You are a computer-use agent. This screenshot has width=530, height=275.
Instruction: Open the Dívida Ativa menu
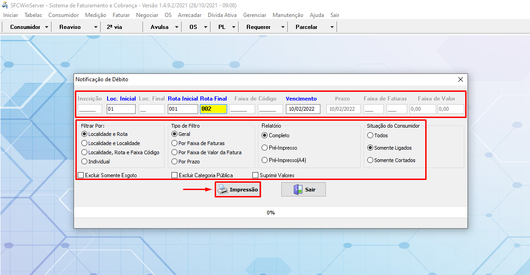pos(222,15)
